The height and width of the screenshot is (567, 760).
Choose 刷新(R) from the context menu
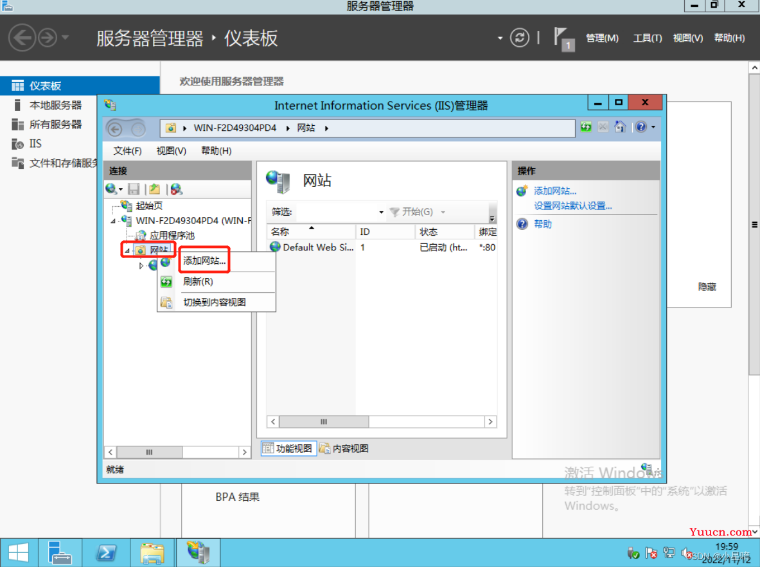[x=198, y=281]
